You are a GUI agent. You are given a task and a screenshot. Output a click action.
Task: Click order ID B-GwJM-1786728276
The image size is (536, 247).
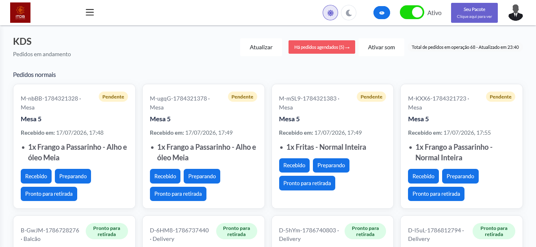(x=50, y=230)
